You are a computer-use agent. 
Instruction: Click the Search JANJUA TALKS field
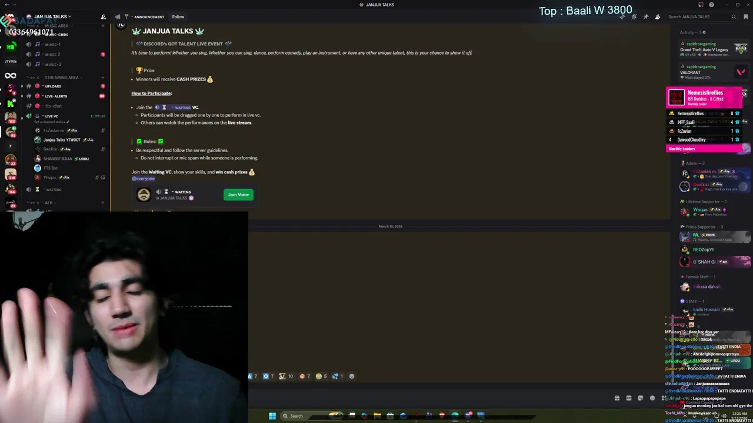tap(702, 17)
